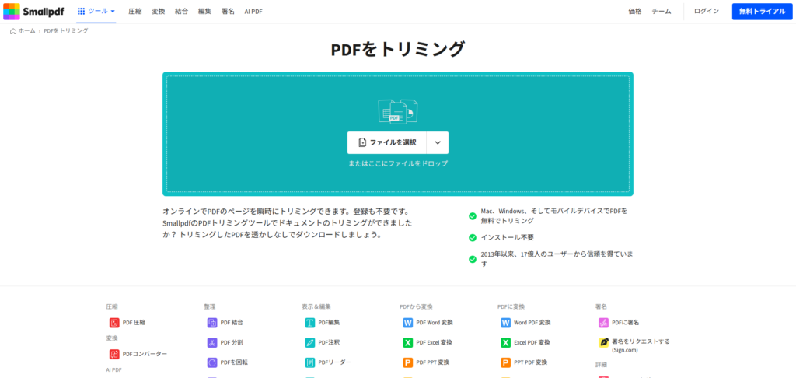Click the またはここにファイルをドロップ text
This screenshot has width=796, height=378.
tap(398, 163)
